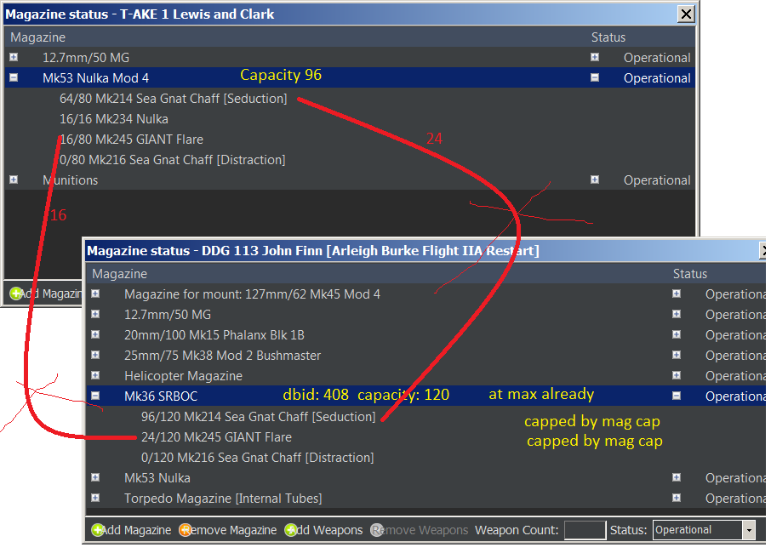771x553 pixels.
Task: Click Operational status of Munitions row
Action: (x=657, y=180)
